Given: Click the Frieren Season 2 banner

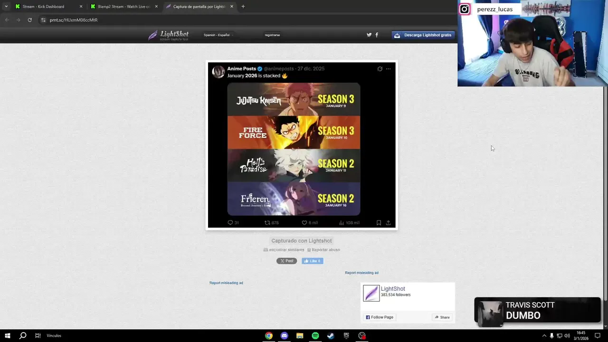Looking at the screenshot, I should coord(294,199).
